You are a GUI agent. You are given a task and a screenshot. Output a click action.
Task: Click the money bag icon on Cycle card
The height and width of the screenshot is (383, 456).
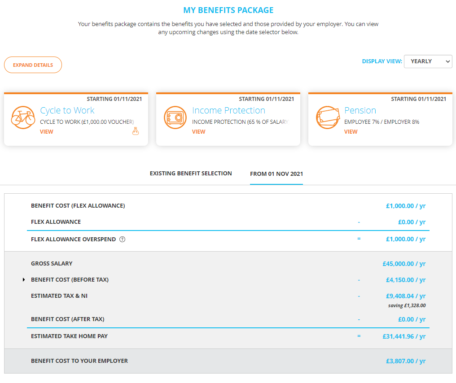click(x=136, y=131)
